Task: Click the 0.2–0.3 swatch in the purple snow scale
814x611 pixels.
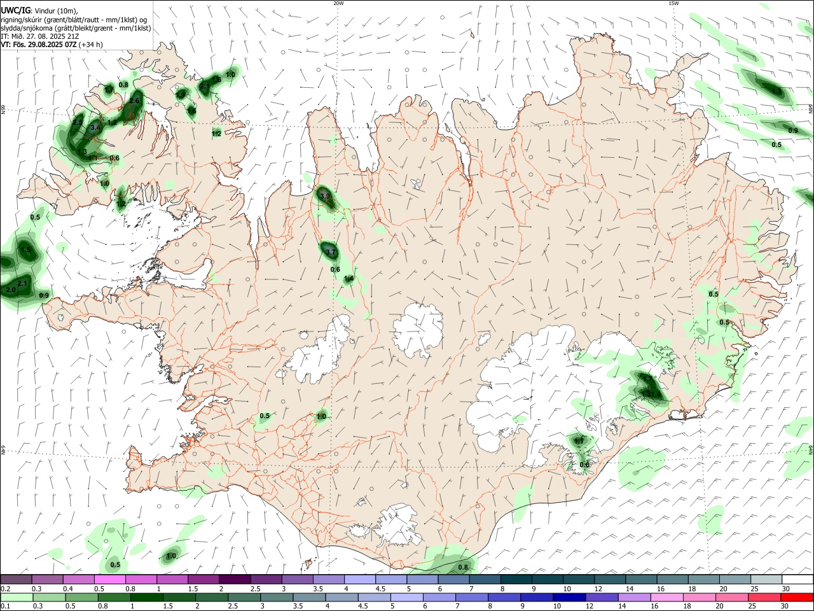Action: (x=17, y=579)
